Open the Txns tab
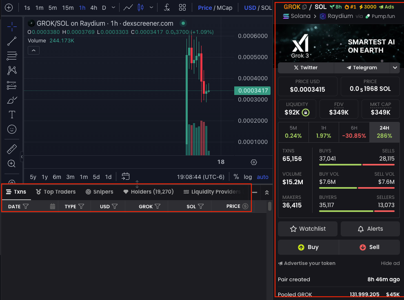 click(x=16, y=192)
